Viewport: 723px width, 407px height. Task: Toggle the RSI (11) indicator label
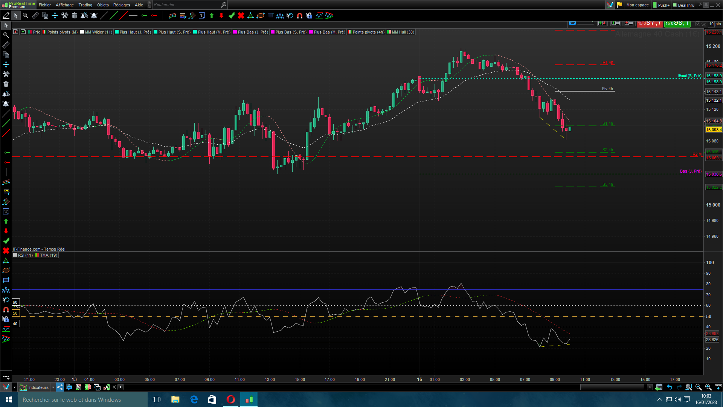pyautogui.click(x=23, y=255)
